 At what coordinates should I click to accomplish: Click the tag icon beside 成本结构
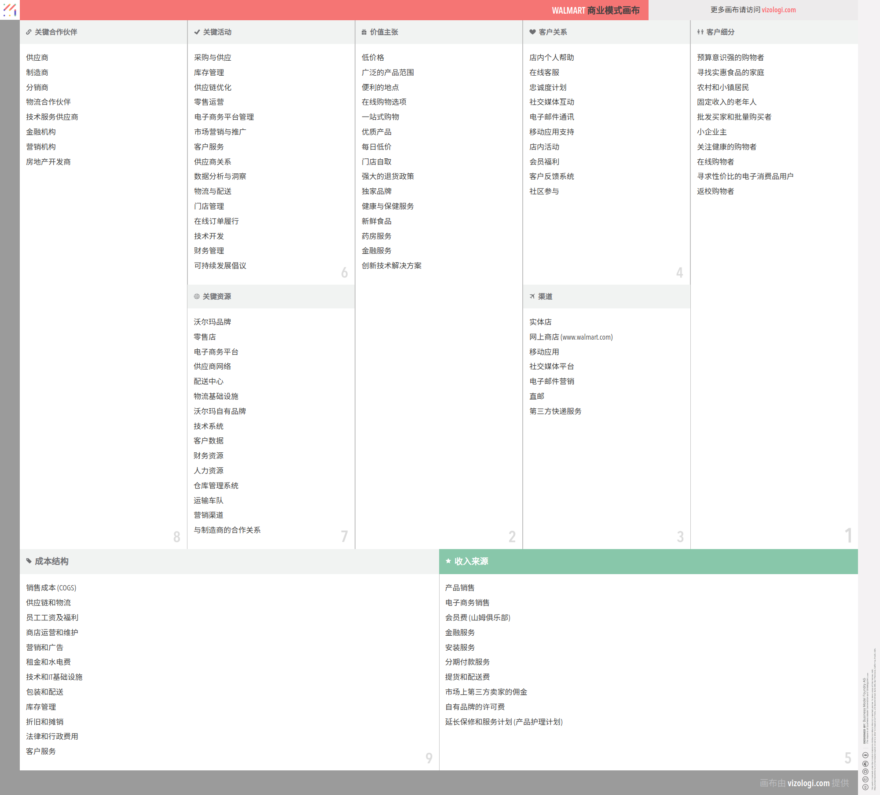(29, 561)
